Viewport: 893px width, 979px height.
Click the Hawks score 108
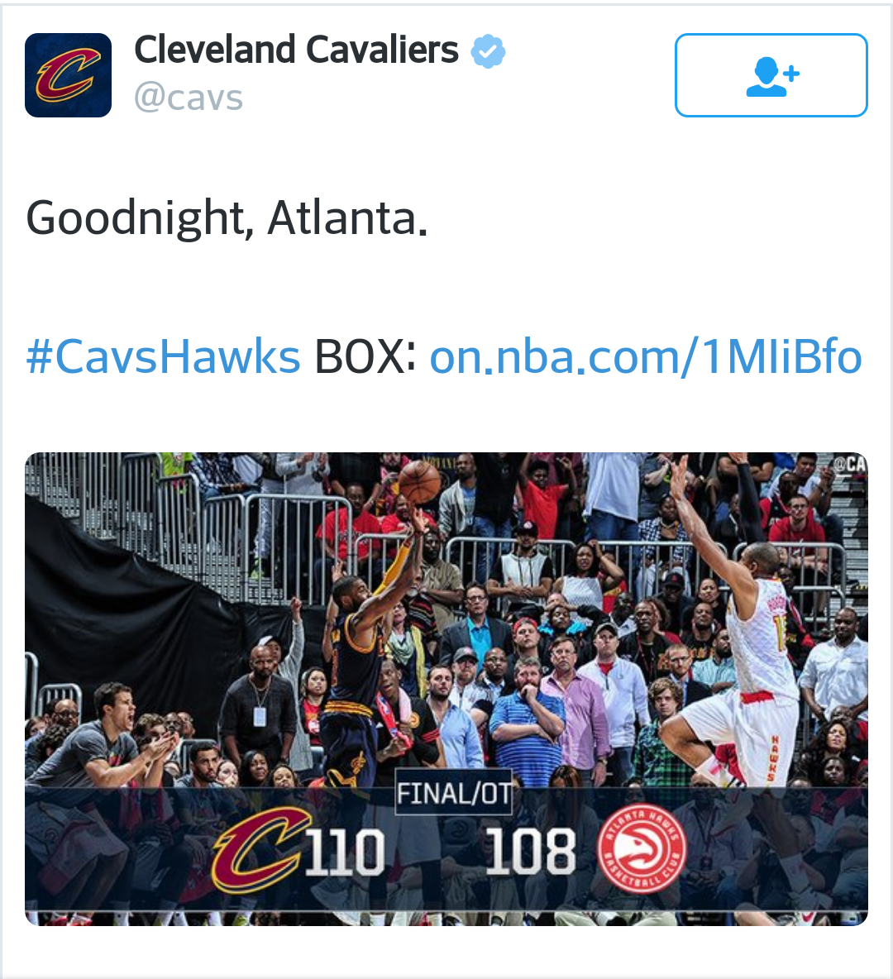coord(530,850)
